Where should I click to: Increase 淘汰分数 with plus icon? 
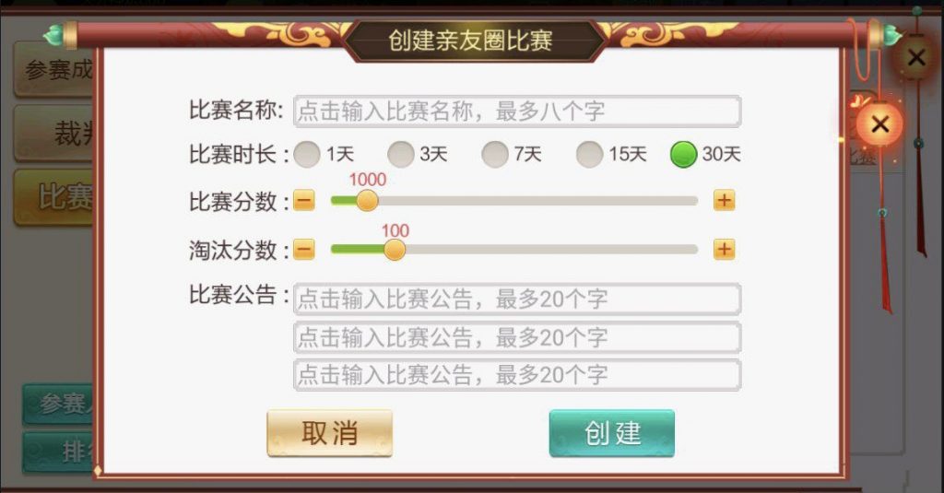725,250
